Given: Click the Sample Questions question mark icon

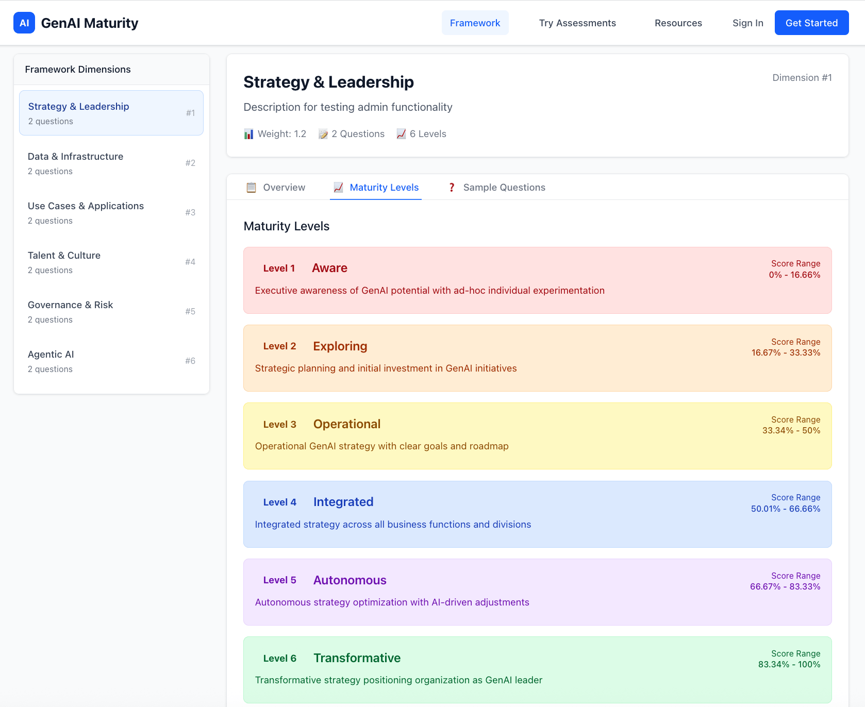Looking at the screenshot, I should pyautogui.click(x=452, y=188).
